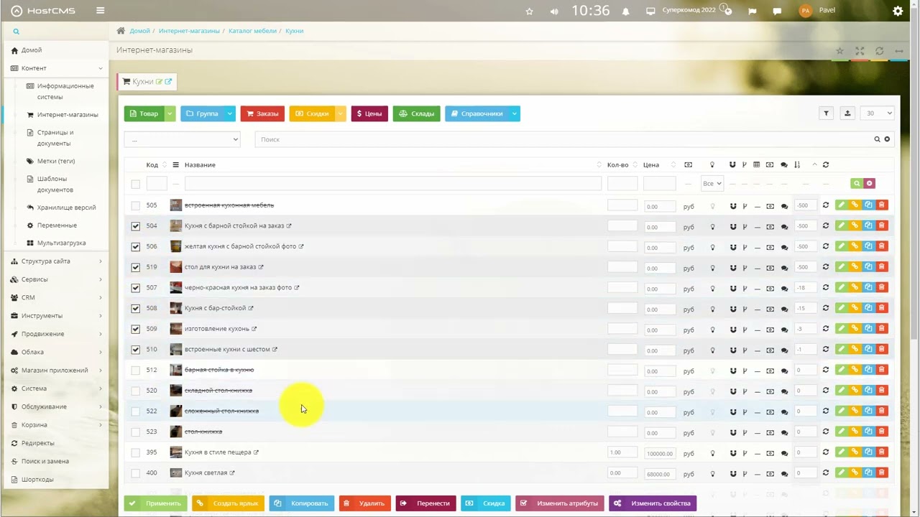
Task: Open Интернет-магазины in the sidebar menu
Action: tap(68, 115)
